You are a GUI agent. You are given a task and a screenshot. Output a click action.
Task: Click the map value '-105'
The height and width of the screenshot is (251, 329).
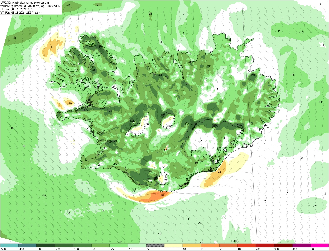239,125
